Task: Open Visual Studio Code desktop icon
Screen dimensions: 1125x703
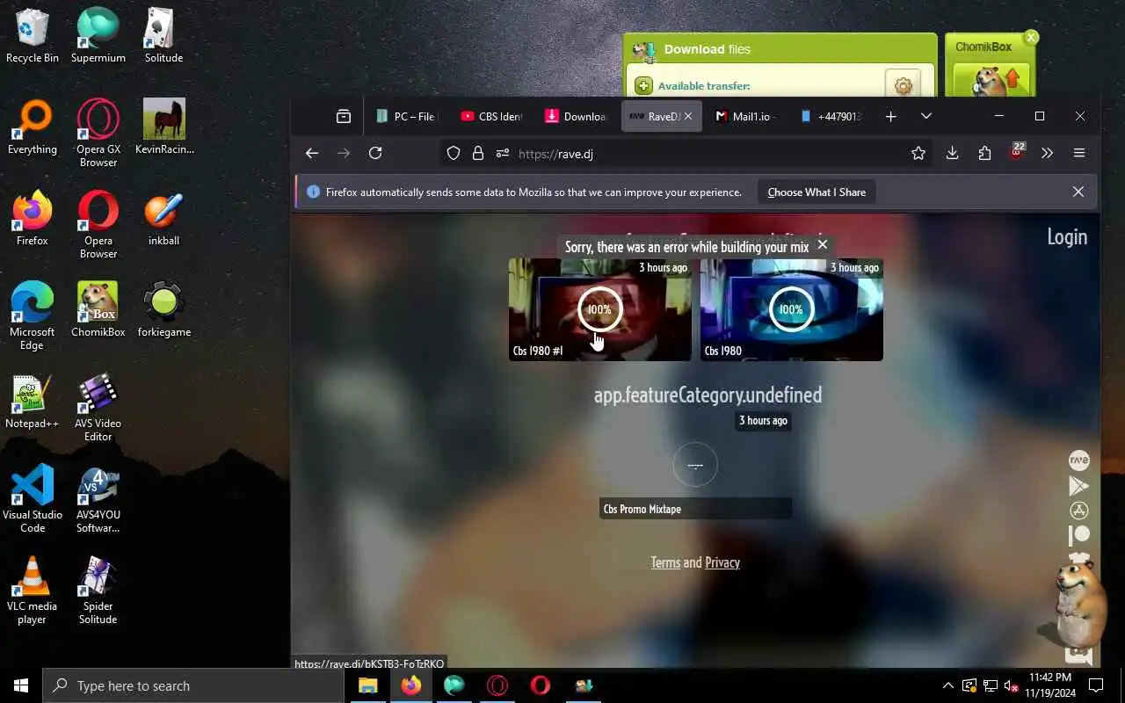Action: pyautogui.click(x=33, y=499)
